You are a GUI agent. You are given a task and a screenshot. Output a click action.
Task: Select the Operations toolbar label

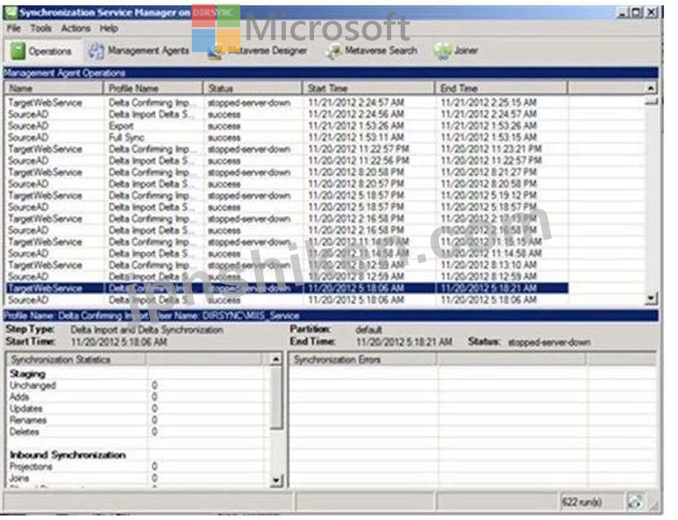tap(50, 51)
